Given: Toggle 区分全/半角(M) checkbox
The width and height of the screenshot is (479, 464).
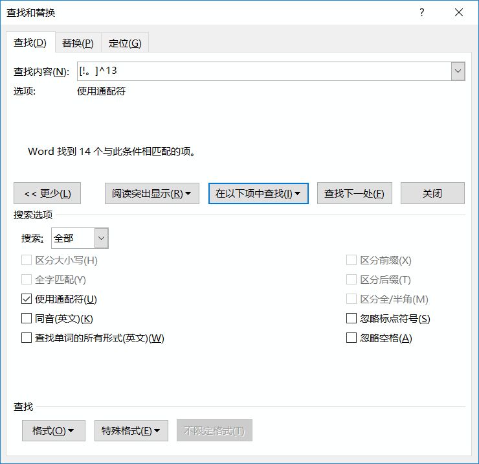Looking at the screenshot, I should 351,299.
